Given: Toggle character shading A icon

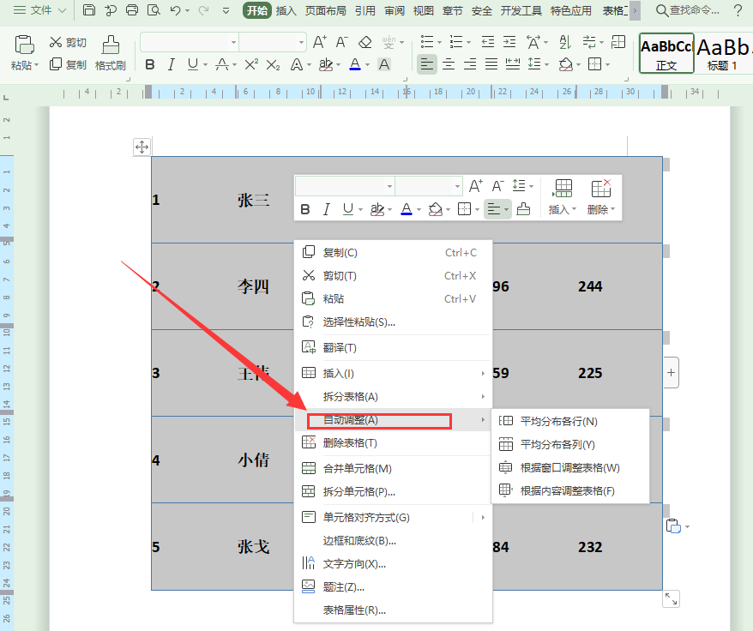Looking at the screenshot, I should click(384, 64).
